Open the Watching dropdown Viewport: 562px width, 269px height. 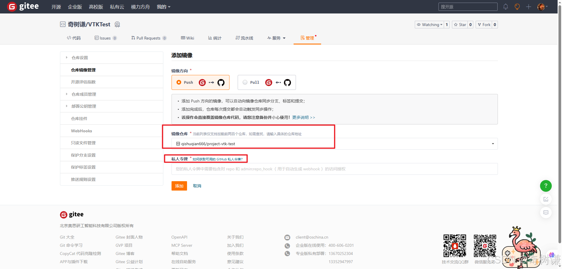click(x=429, y=25)
